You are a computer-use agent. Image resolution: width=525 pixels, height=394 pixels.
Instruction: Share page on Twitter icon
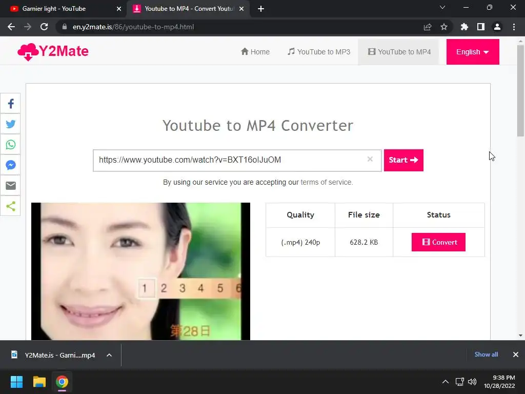(10, 124)
